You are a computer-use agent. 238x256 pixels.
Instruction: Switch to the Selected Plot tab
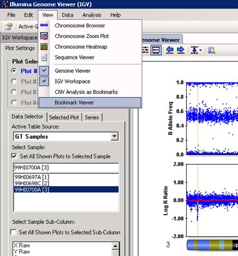click(x=64, y=117)
